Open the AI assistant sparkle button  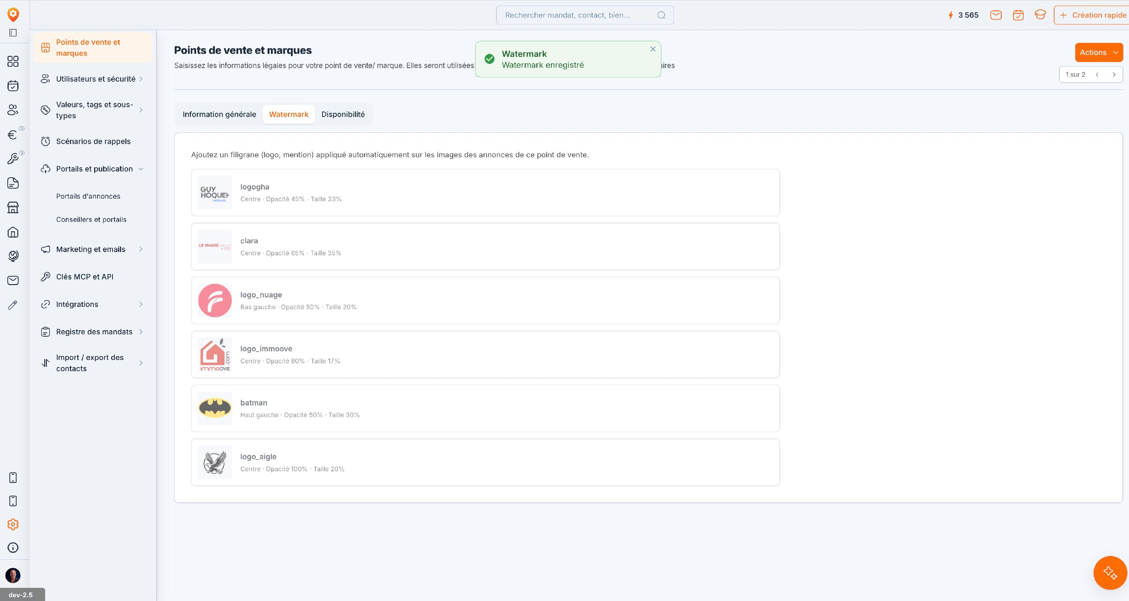point(1110,572)
